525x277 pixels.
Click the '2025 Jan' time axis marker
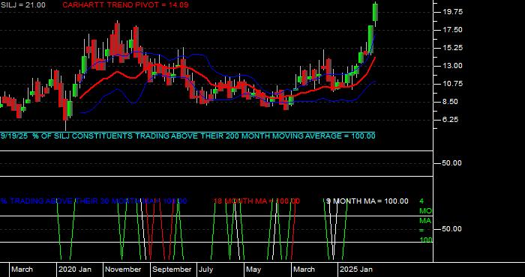coord(356,270)
